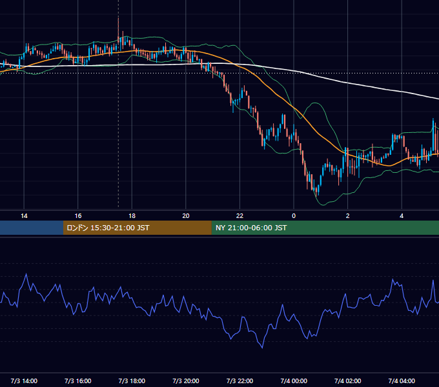This screenshot has height=387, width=439.
Task: Click the 7/4 00:00 date label
Action: point(294,381)
